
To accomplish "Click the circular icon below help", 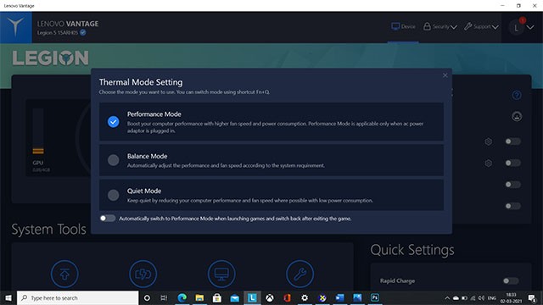I will click(x=517, y=116).
